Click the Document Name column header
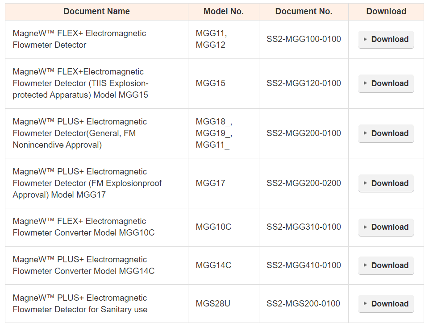The width and height of the screenshot is (429, 327). coord(96,12)
